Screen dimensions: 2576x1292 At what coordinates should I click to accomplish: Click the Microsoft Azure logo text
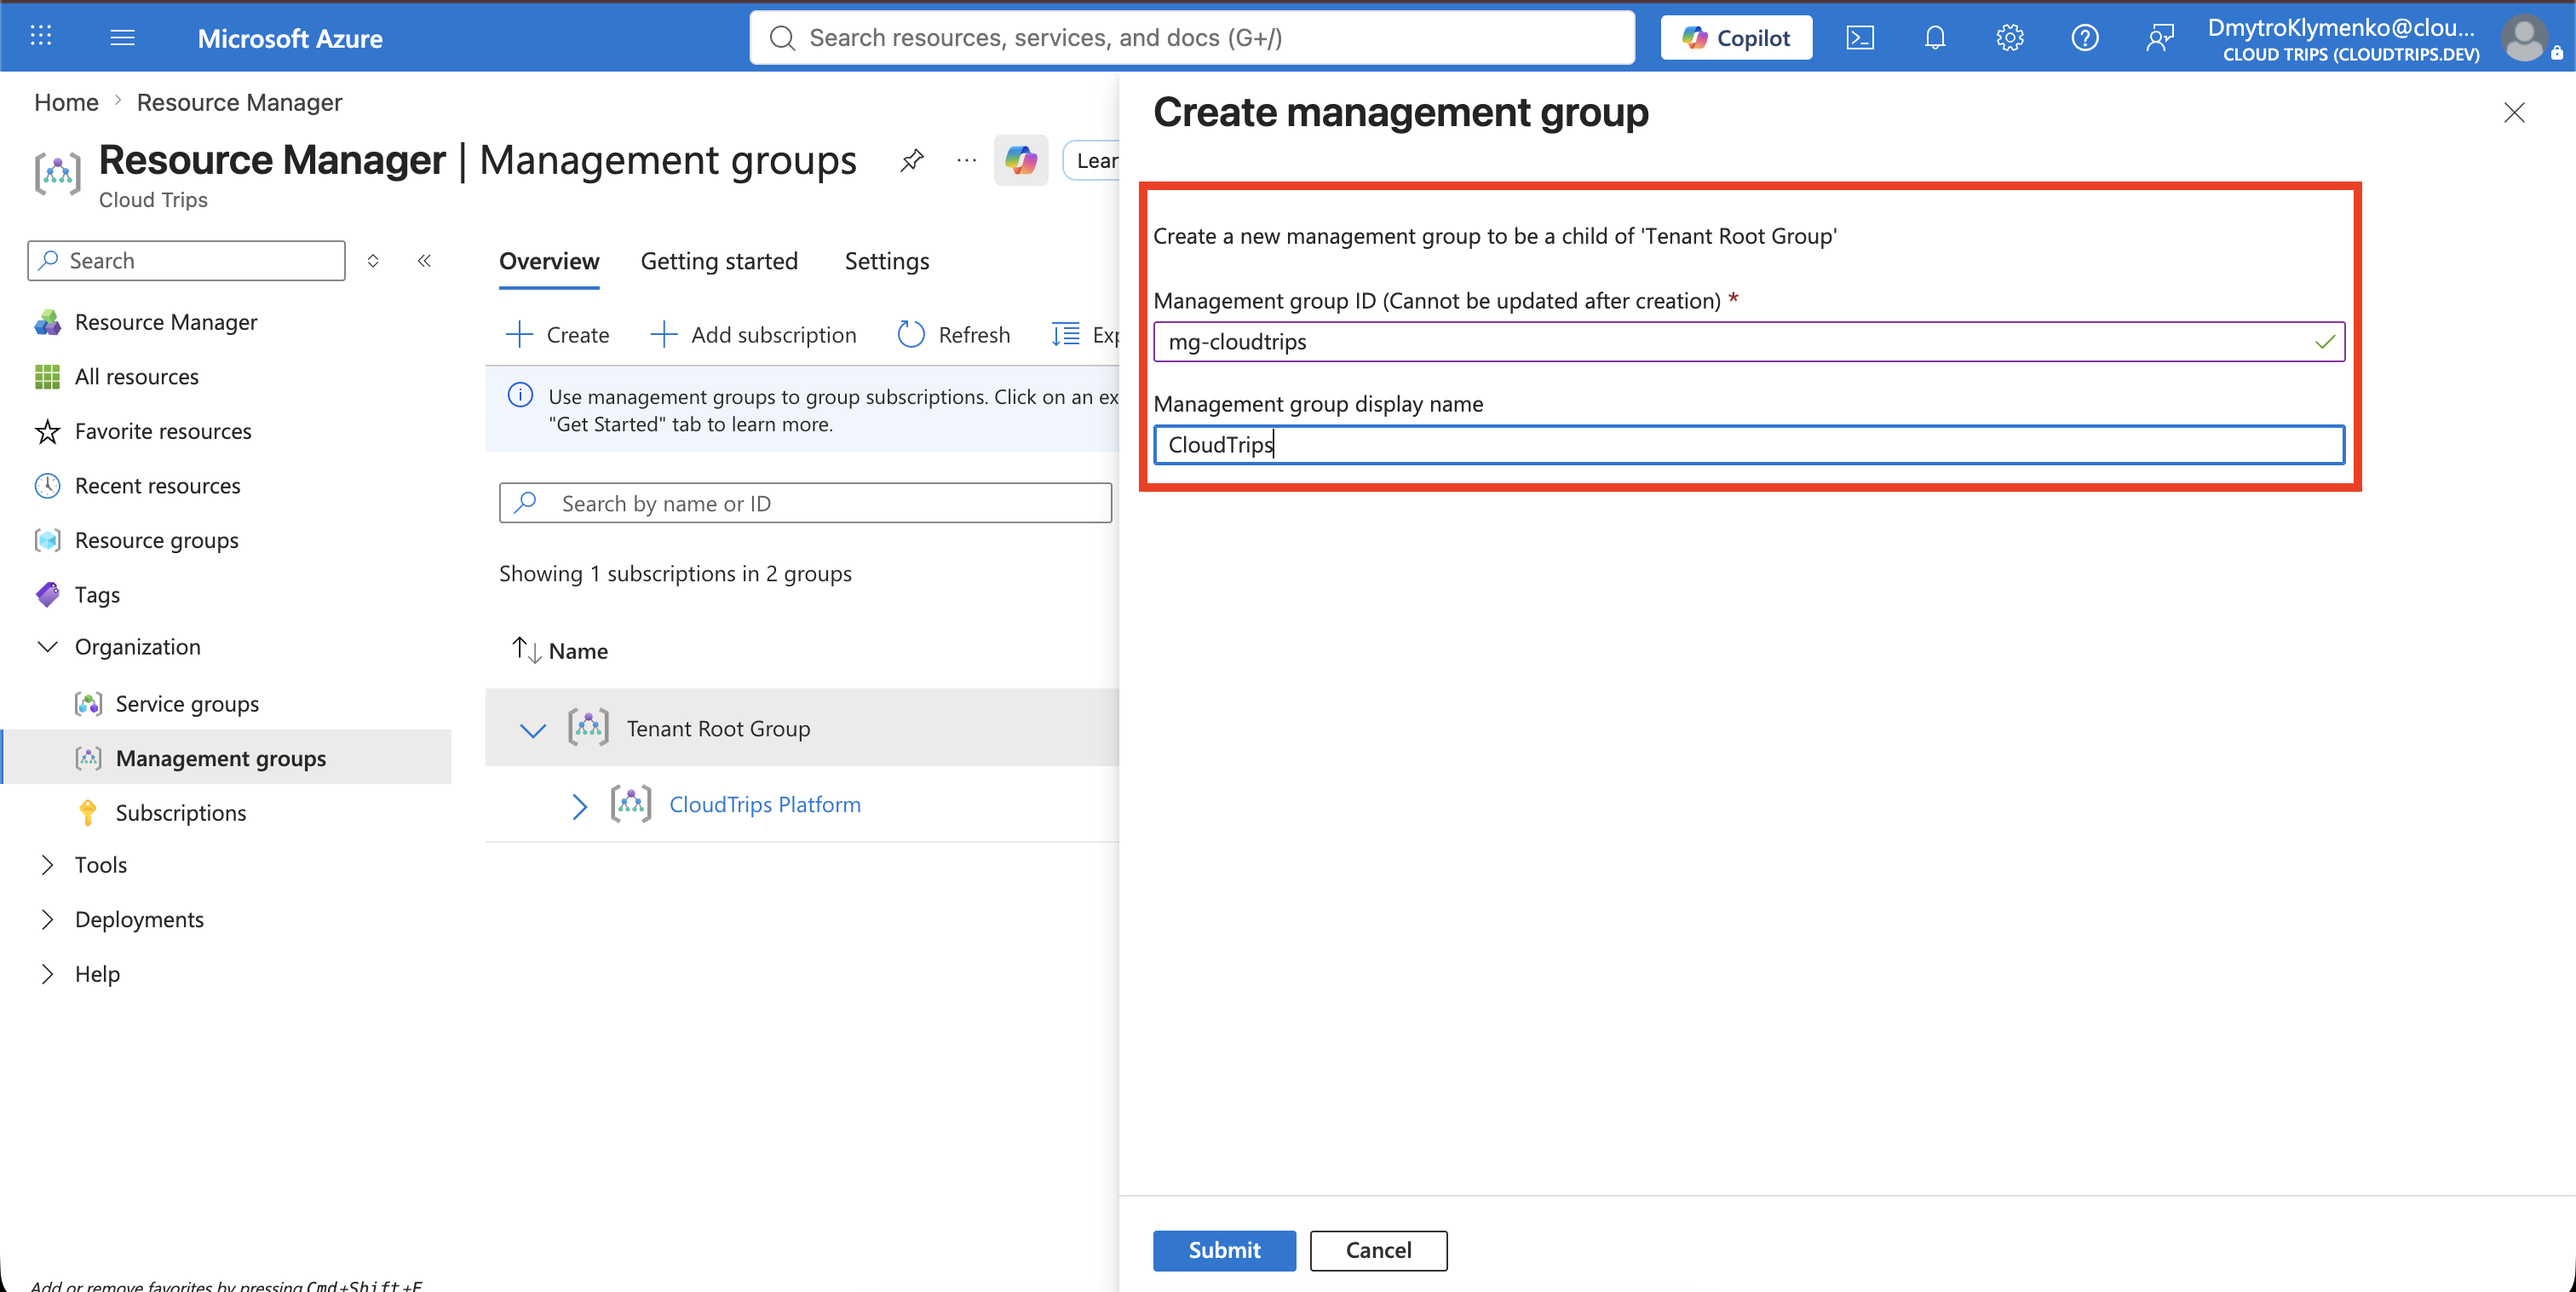(x=290, y=39)
